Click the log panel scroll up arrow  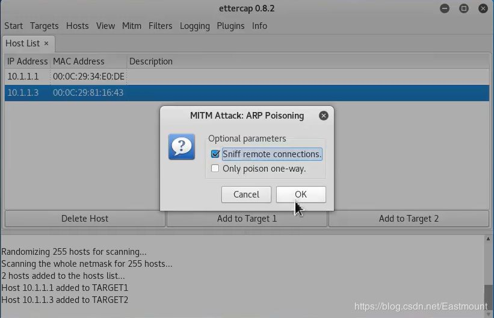click(488, 239)
